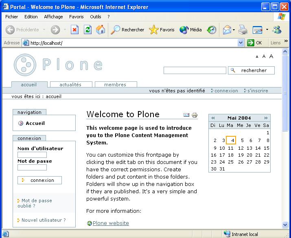This screenshot has width=291, height=238.
Task: Click the Stop loading toolbar icon
Action: (x=74, y=30)
